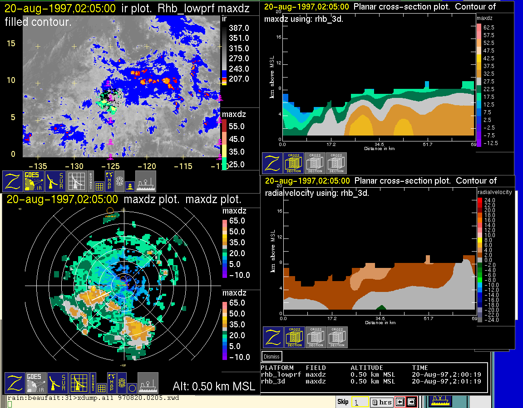Select the second gray SECTION icon under the maxdz cross-section

(315, 163)
